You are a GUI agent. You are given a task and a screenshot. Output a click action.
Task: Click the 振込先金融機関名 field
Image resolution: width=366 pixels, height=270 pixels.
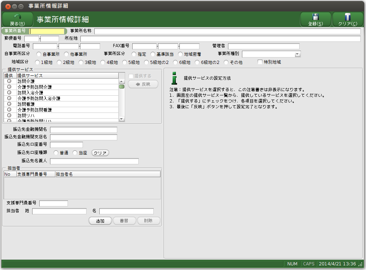(84, 130)
